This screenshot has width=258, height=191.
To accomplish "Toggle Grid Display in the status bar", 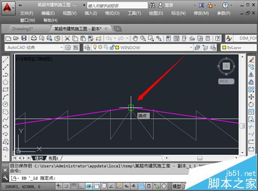I will point(74,186).
